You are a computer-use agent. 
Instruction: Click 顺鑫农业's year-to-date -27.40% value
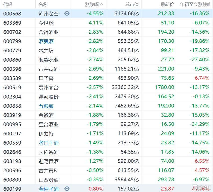(x=200, y=60)
